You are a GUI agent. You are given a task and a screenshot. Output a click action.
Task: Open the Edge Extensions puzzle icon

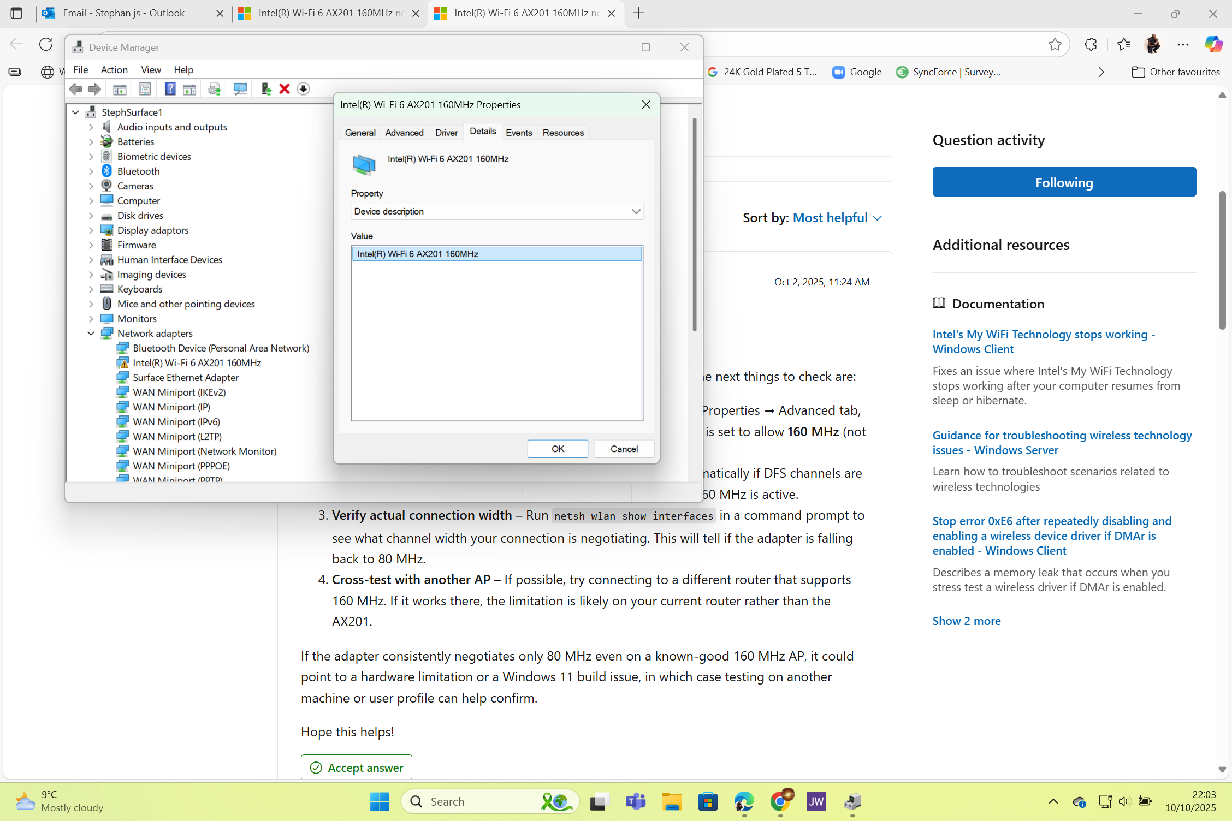tap(1091, 45)
